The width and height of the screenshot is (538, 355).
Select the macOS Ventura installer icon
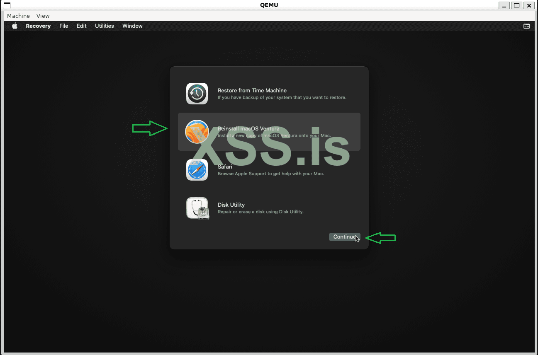click(x=197, y=132)
